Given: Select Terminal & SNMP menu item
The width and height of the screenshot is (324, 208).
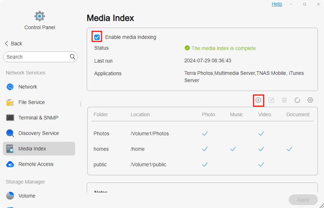Looking at the screenshot, I should pos(38,118).
